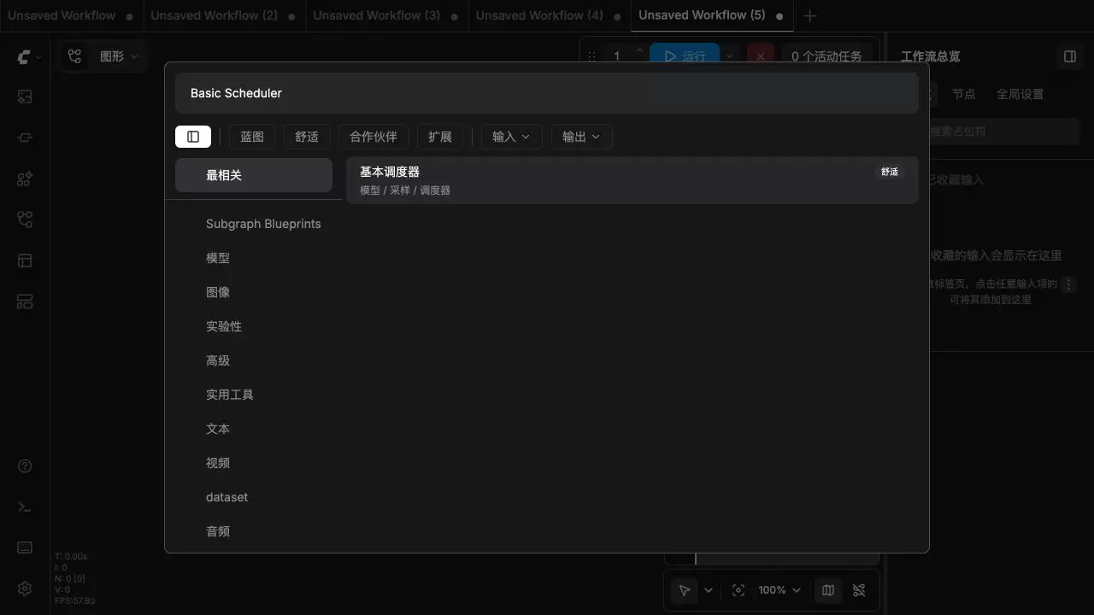
Task: Expand the cursor mode dropdown arrow
Action: point(709,590)
